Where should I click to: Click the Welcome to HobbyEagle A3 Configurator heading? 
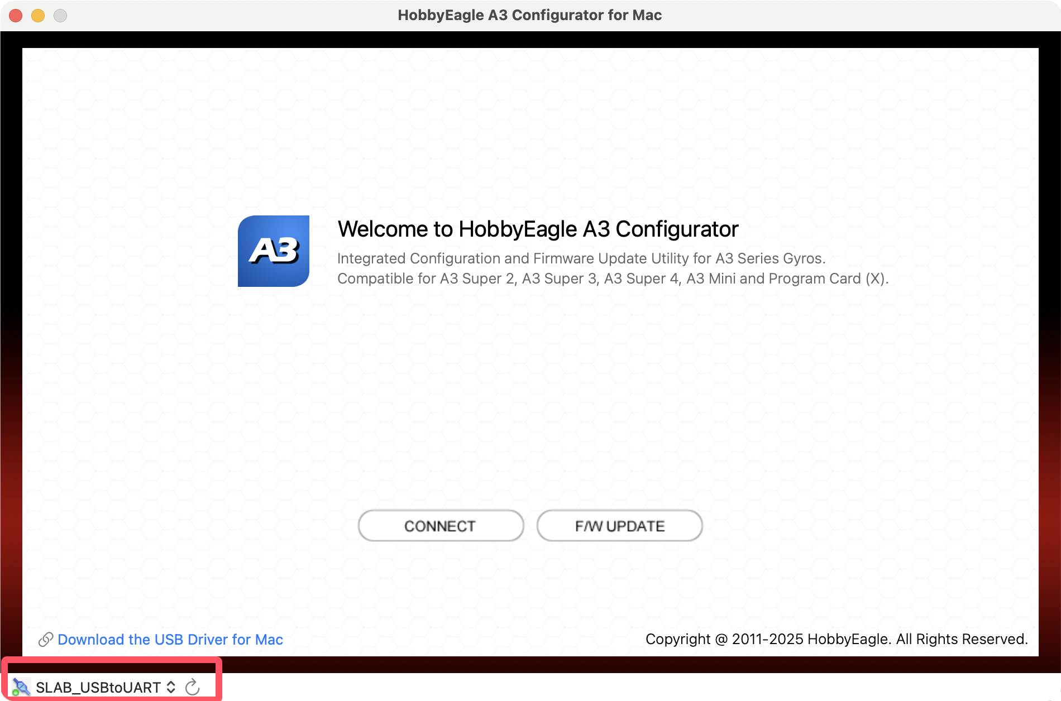(538, 229)
